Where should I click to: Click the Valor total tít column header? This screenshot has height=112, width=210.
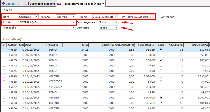click(x=146, y=44)
